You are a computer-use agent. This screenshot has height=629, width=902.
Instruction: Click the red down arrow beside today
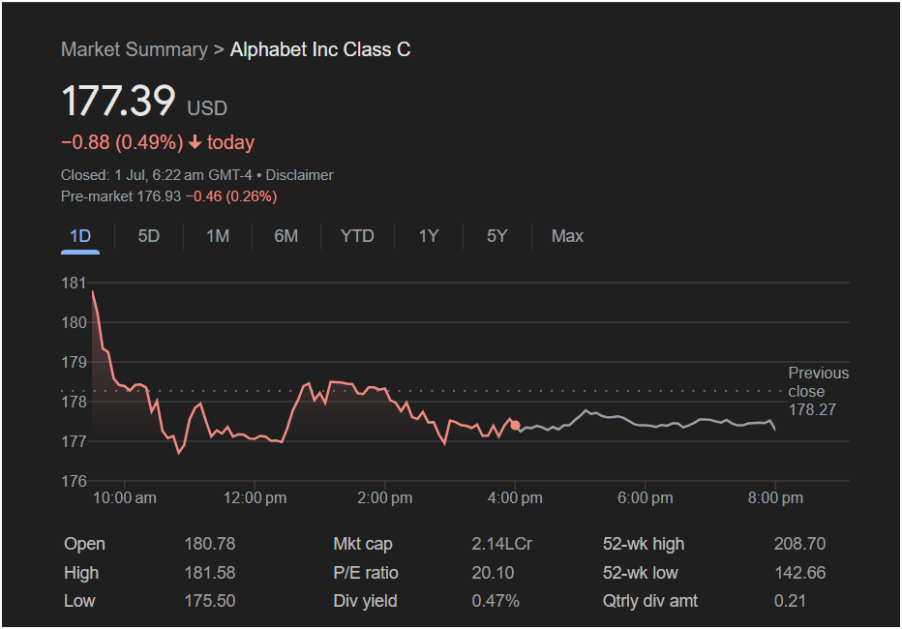pyautogui.click(x=195, y=142)
